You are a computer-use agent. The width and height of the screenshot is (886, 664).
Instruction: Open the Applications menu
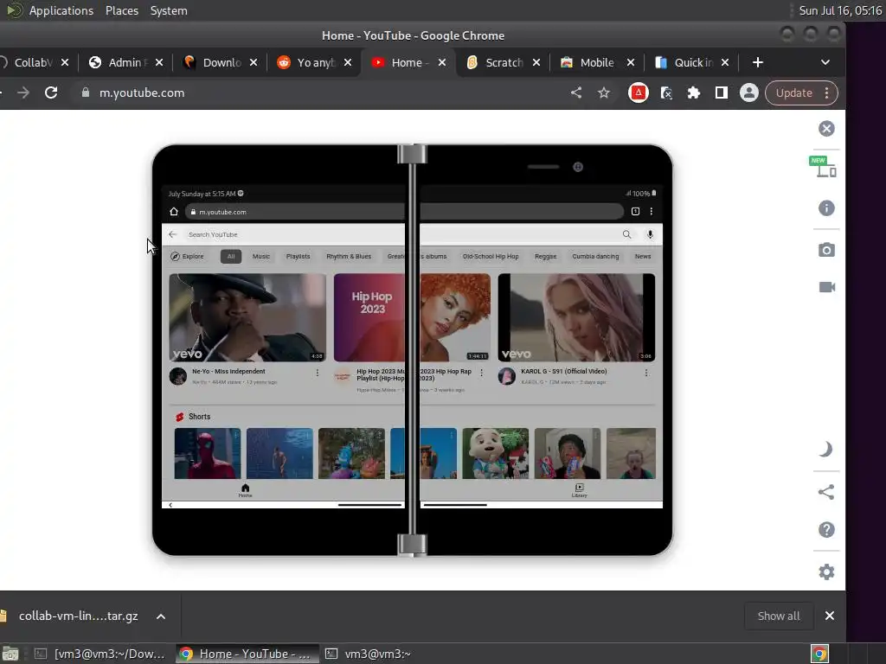61,10
